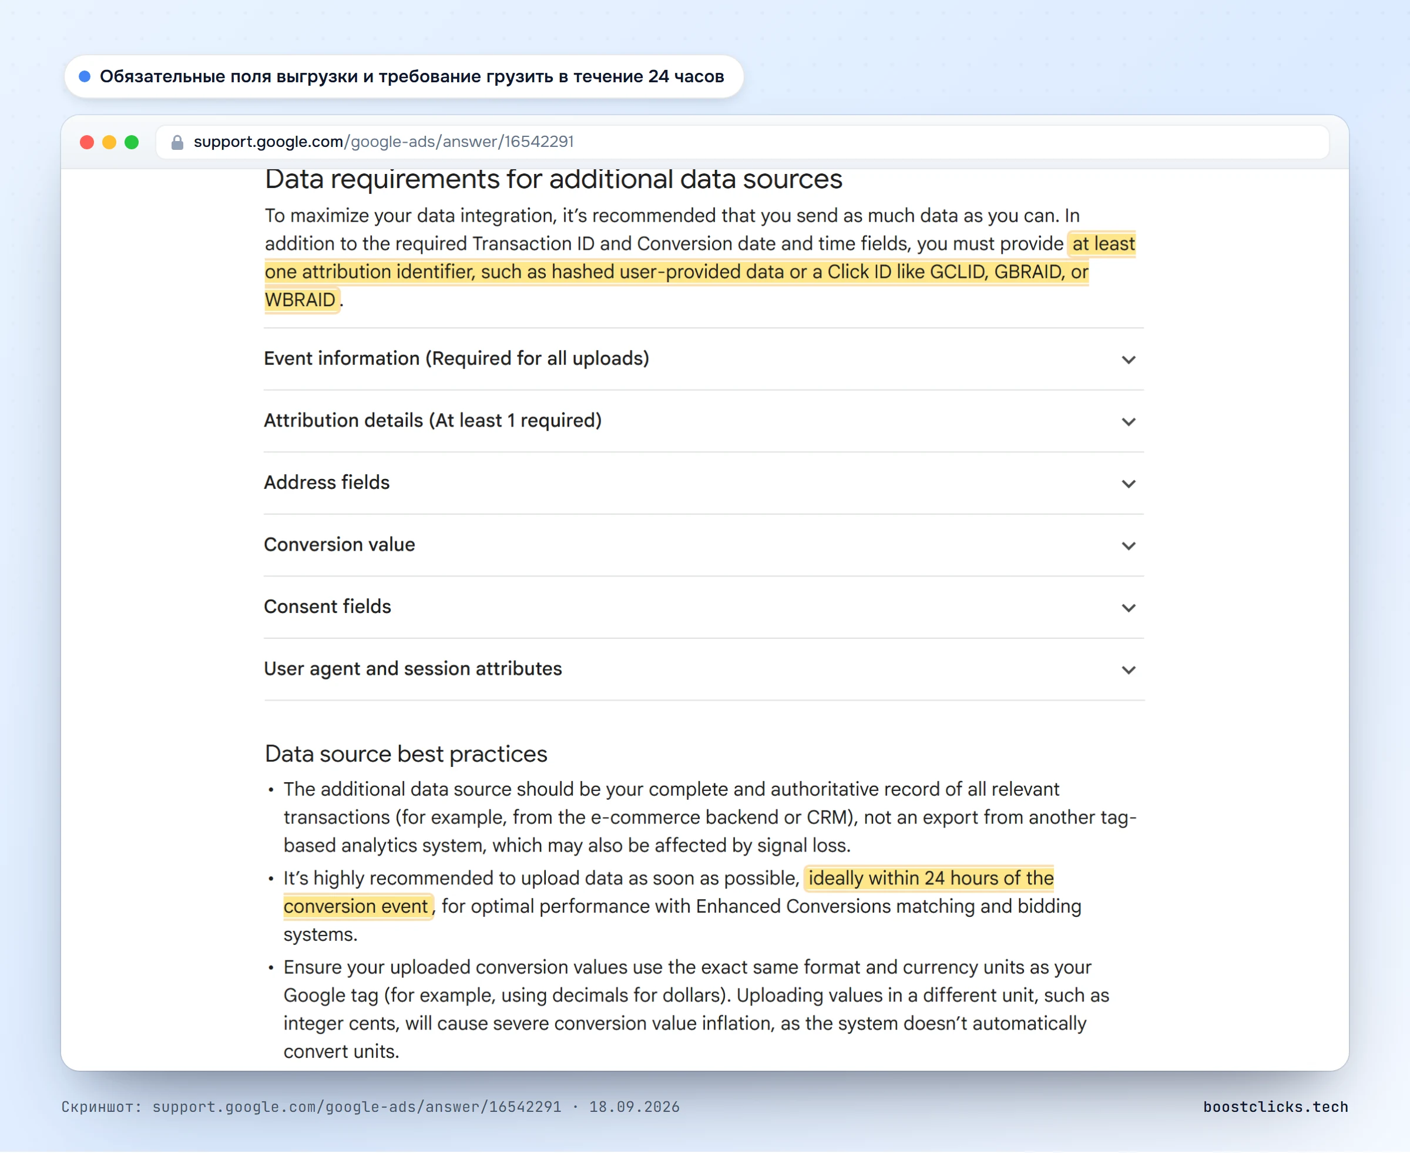
Task: Click the Russian caption about required upload fields
Action: tap(412, 76)
